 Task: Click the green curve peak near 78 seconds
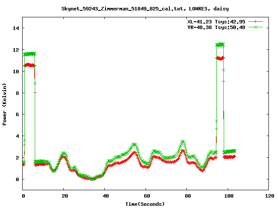click(183, 142)
